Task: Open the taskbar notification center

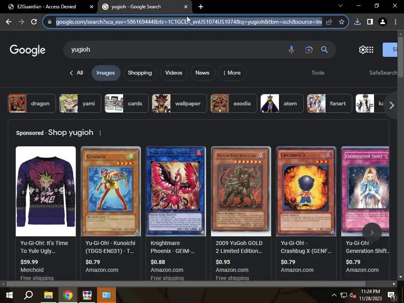Action: (x=391, y=295)
